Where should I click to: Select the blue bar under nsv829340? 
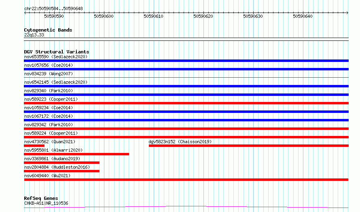pos(186,95)
